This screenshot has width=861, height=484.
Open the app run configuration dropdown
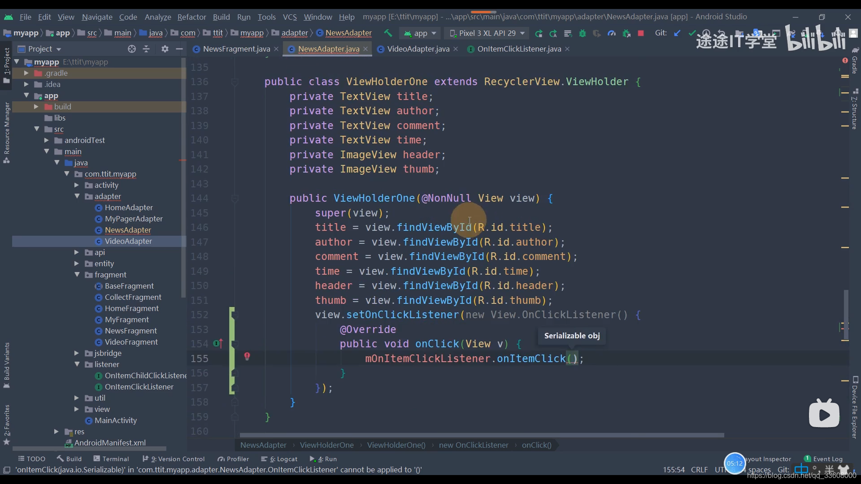click(420, 33)
